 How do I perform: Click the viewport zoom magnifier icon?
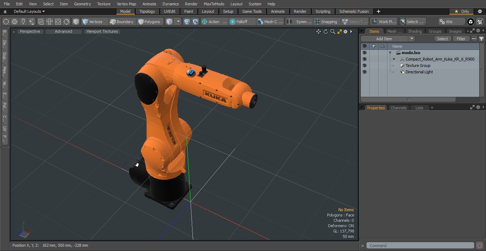point(333,32)
